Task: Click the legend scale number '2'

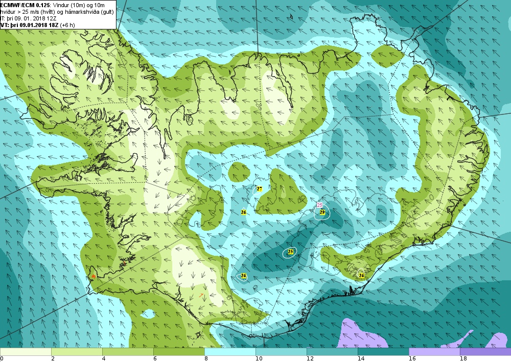Action: click(53, 359)
